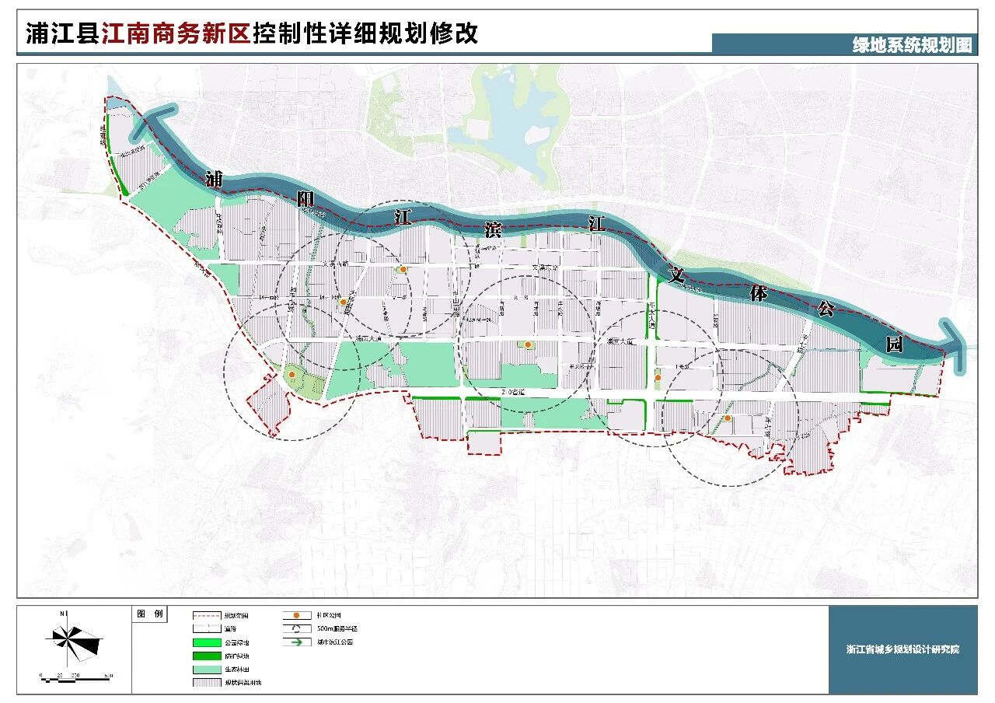Click the 500m服务半径 dashed circle legend symbol
995x703 pixels.
coord(296,628)
